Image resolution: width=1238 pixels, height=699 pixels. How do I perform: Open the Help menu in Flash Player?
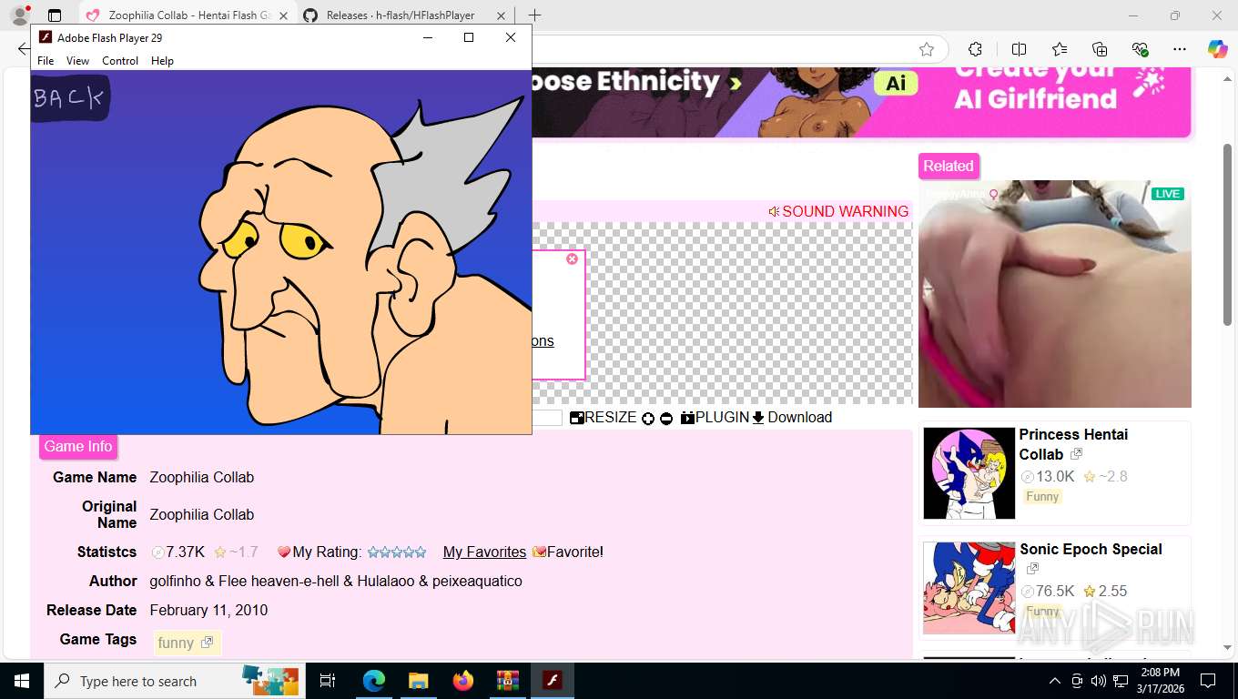tap(162, 61)
